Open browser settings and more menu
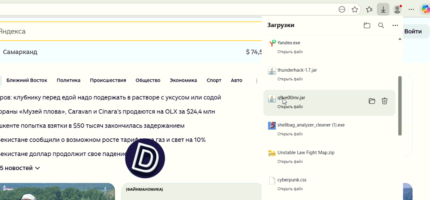The width and height of the screenshot is (430, 200). coord(411,10)
